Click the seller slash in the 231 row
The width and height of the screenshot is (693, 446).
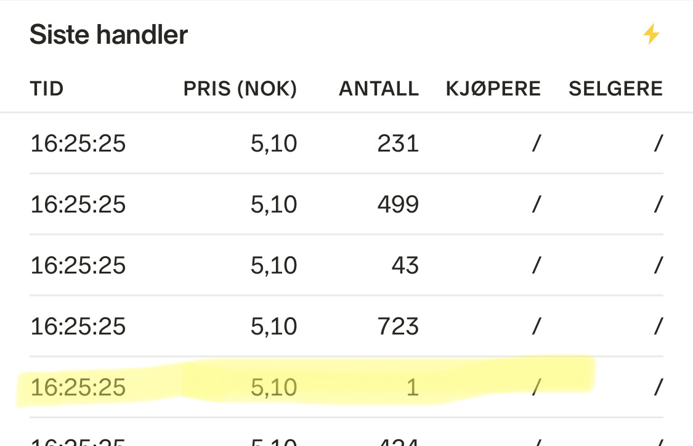click(x=658, y=144)
